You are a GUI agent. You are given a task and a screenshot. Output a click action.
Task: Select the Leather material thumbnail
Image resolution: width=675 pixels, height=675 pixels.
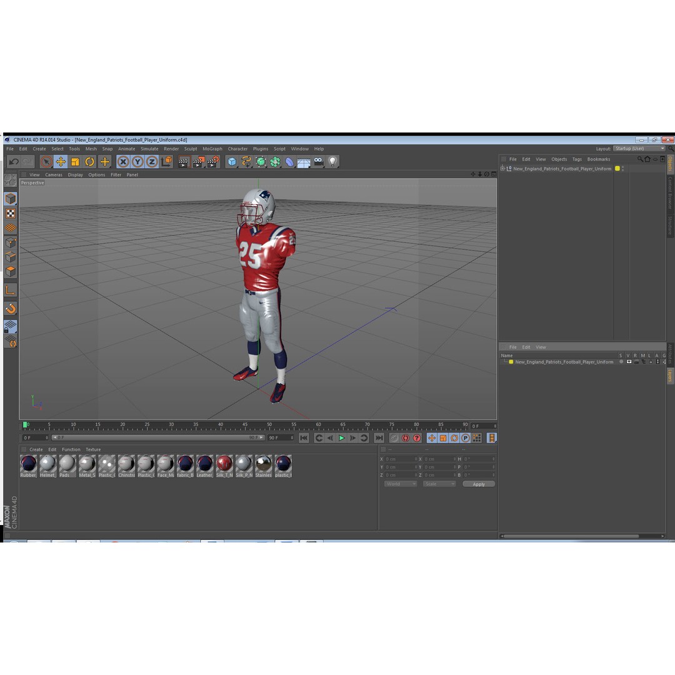tap(204, 466)
